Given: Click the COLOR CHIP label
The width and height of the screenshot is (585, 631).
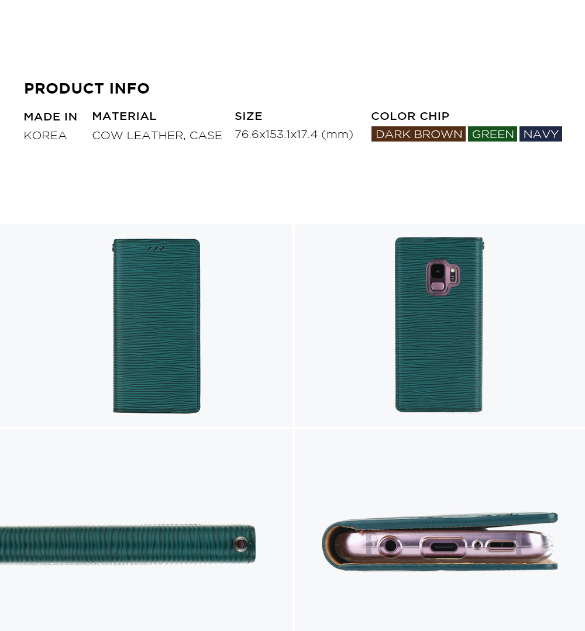Looking at the screenshot, I should click(x=410, y=116).
